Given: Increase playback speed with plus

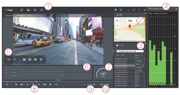Looking at the screenshot, I should [94, 84].
